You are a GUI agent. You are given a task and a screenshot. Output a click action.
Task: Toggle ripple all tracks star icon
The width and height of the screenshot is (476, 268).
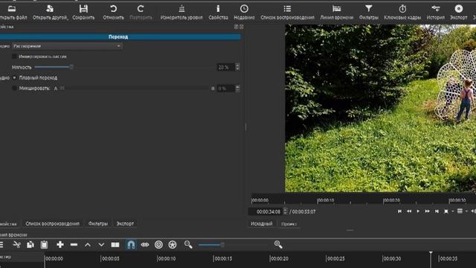click(x=173, y=245)
